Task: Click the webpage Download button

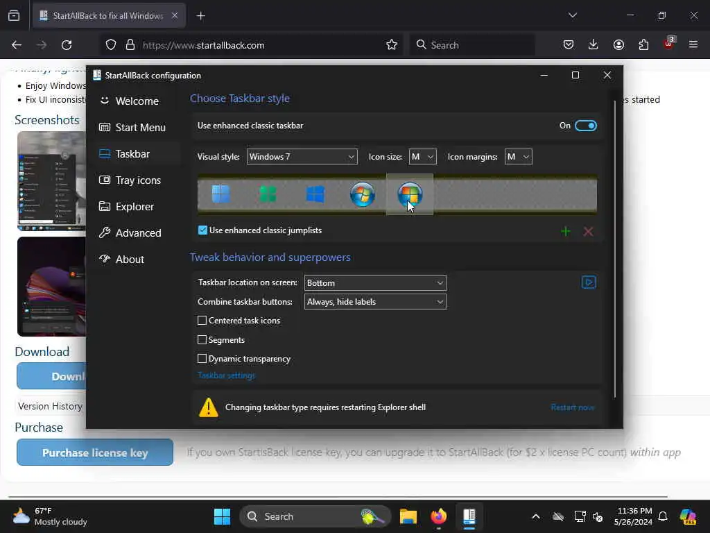Action: 51,376
